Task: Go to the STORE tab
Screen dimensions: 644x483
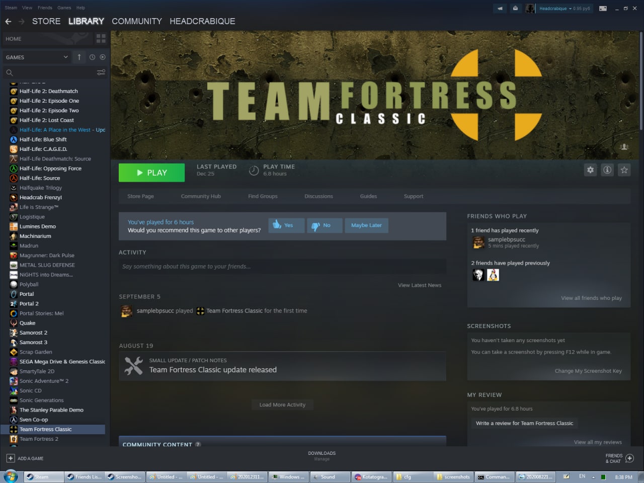Action: (46, 21)
